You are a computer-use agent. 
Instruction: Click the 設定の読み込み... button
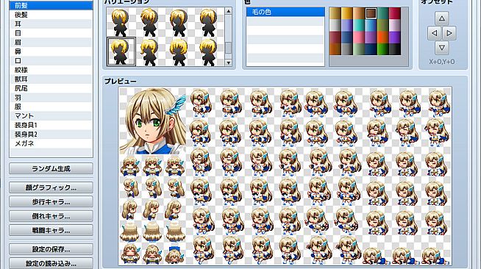coord(51,263)
